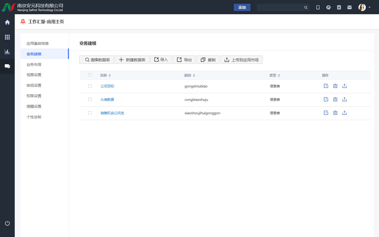Check the 销售机会公共池 row checkbox
The image size is (379, 237).
90,113
